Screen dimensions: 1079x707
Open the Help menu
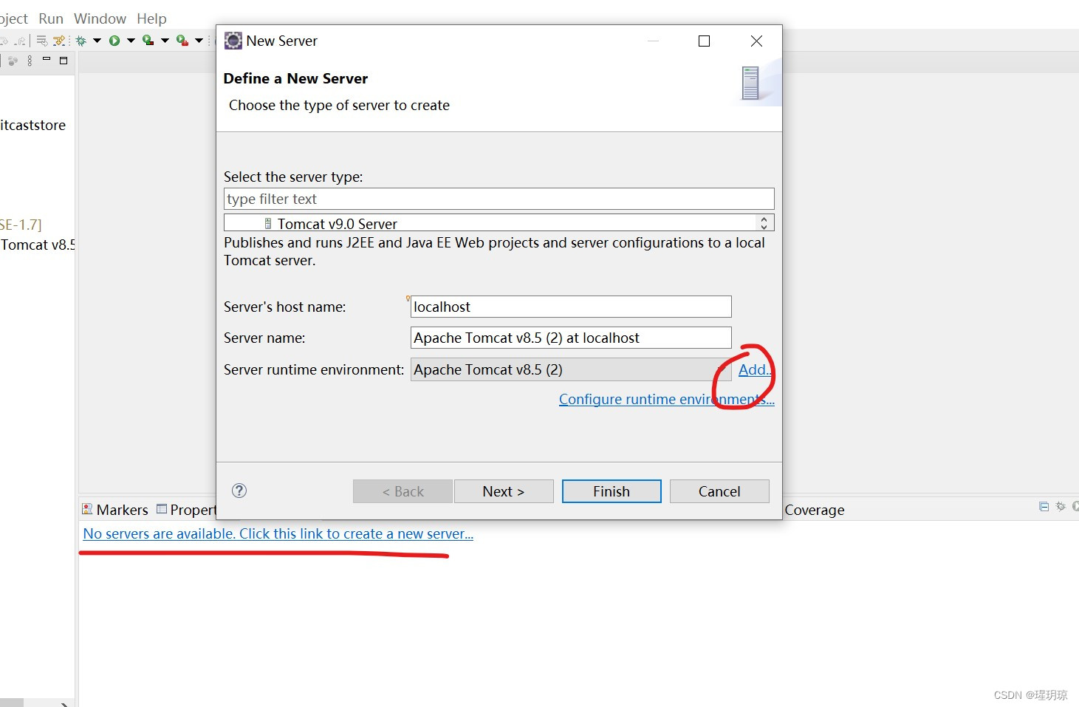tap(151, 18)
